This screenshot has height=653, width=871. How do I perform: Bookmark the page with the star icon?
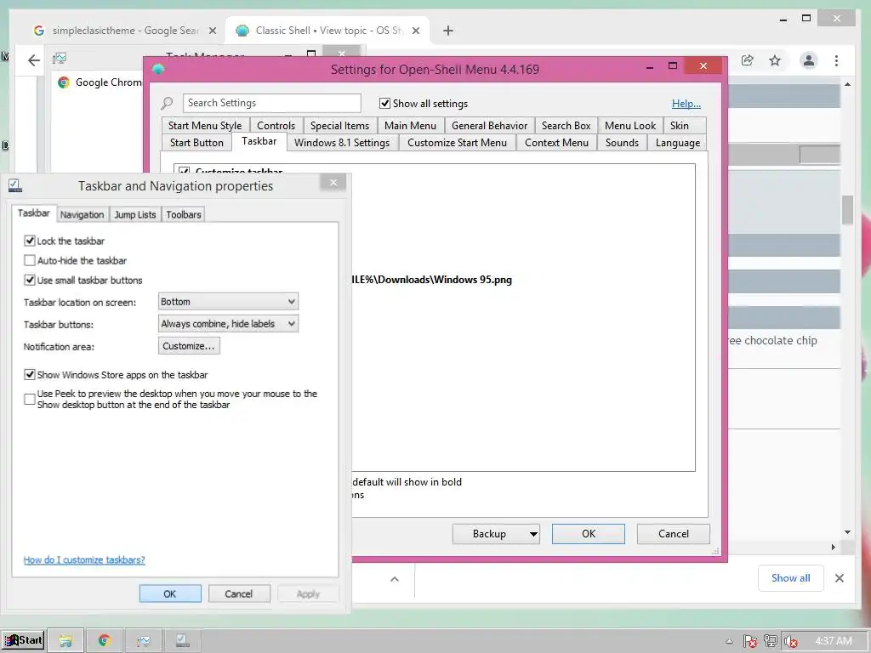click(x=775, y=60)
